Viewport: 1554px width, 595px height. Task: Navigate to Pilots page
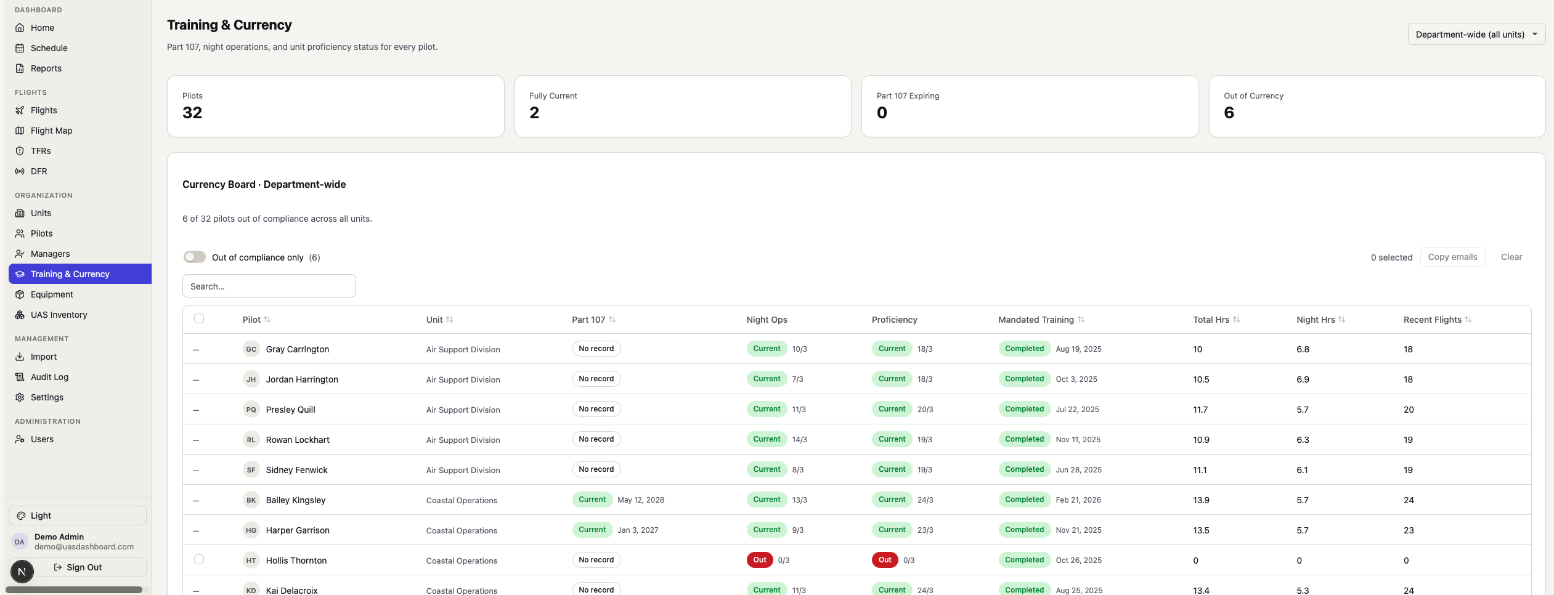tap(80, 233)
